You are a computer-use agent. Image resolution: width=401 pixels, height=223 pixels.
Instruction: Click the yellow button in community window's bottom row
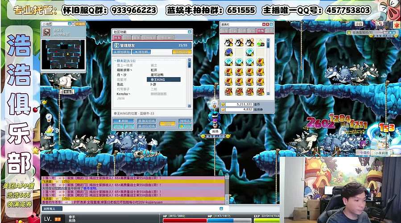click(168, 124)
